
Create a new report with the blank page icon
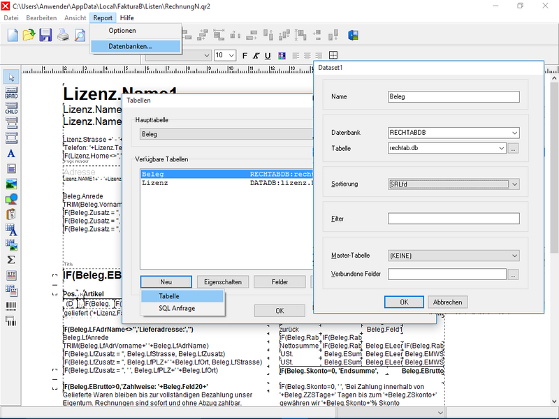pyautogui.click(x=13, y=36)
